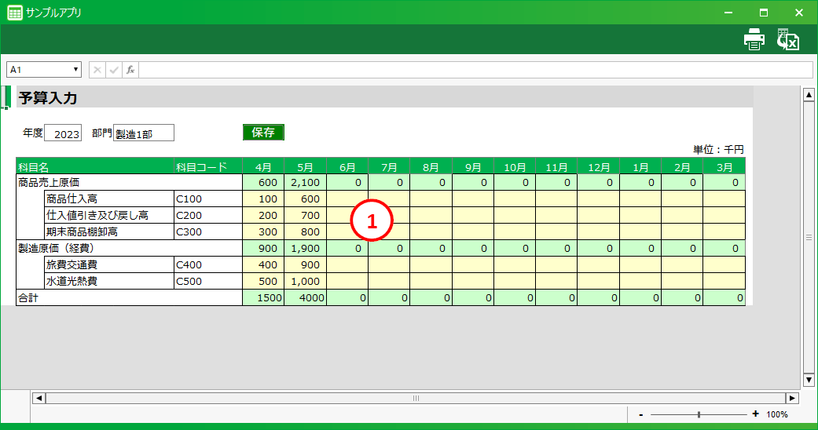Open the insert function (fx) icon
Viewport: 818px width, 430px height.
pos(130,70)
